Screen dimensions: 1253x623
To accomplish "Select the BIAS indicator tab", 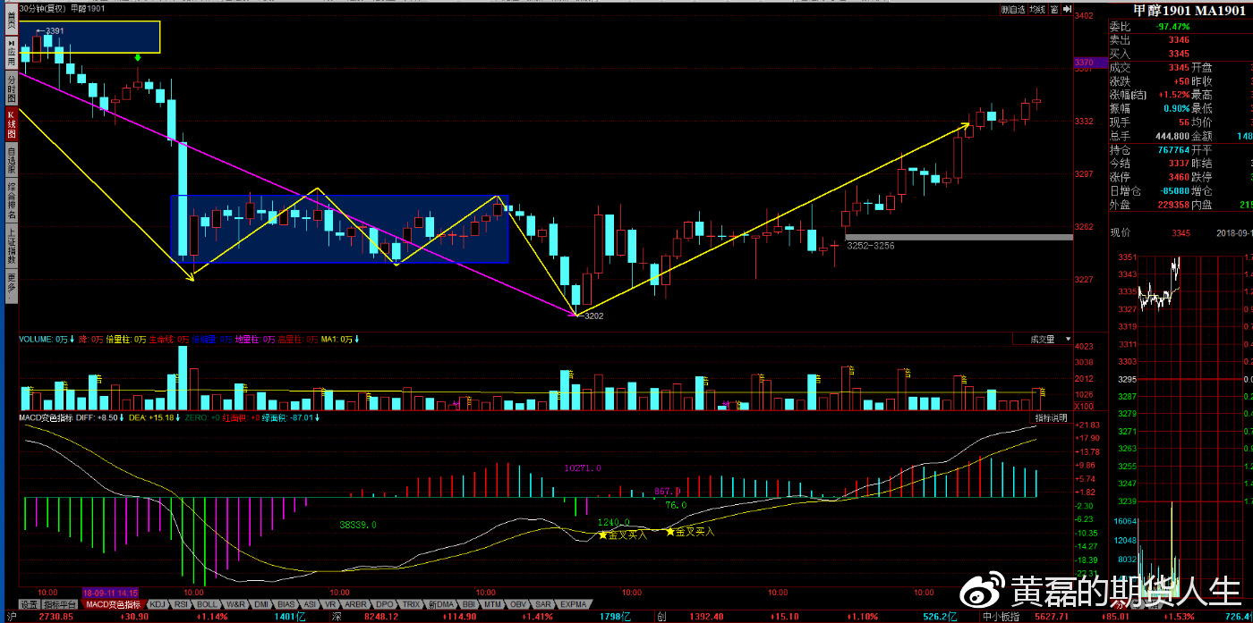I will 287,605.
